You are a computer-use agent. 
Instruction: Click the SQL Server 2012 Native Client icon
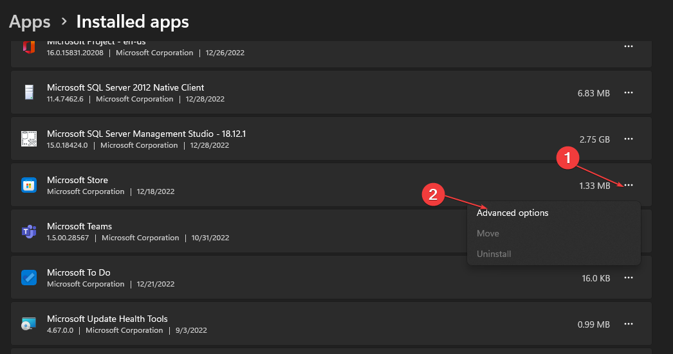[29, 93]
